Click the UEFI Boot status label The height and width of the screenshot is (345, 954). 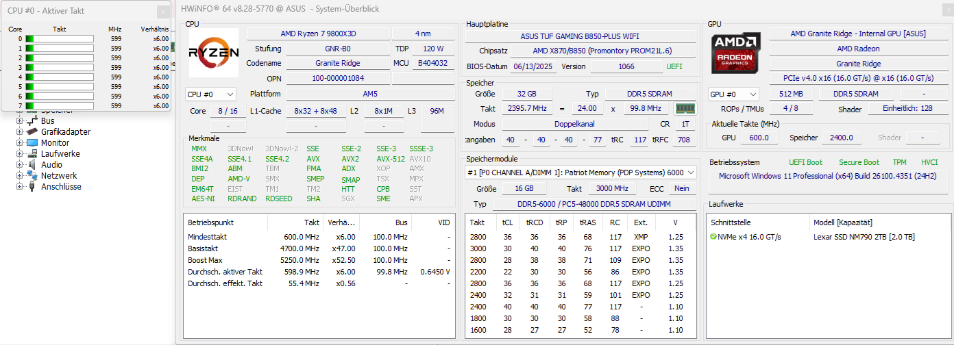[x=805, y=162]
